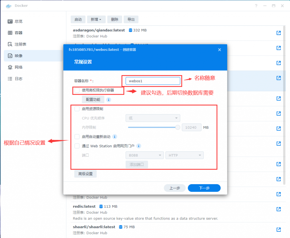Open 高级设置 advanced settings
The width and height of the screenshot is (290, 238).
(x=85, y=174)
